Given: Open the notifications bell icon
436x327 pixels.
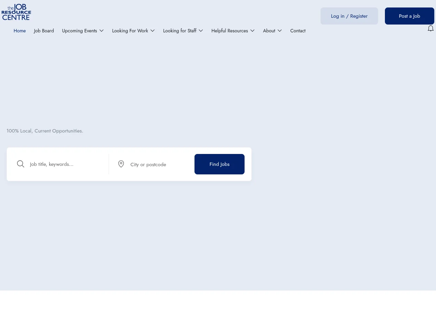Looking at the screenshot, I should point(431,28).
